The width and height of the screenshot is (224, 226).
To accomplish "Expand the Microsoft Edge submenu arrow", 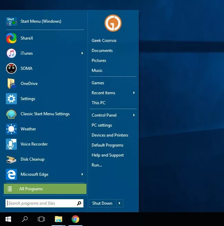I will click(x=82, y=174).
